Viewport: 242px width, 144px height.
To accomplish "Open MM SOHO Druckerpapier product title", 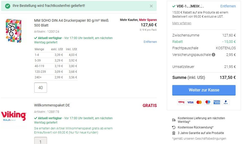I will pyautogui.click(x=71, y=23).
